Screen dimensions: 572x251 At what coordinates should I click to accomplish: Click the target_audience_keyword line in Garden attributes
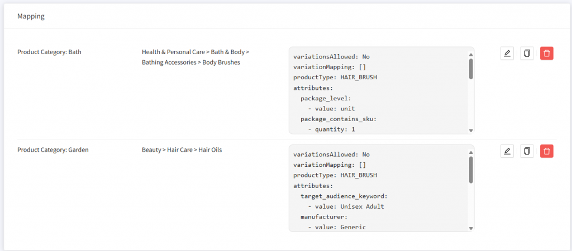[x=344, y=196]
